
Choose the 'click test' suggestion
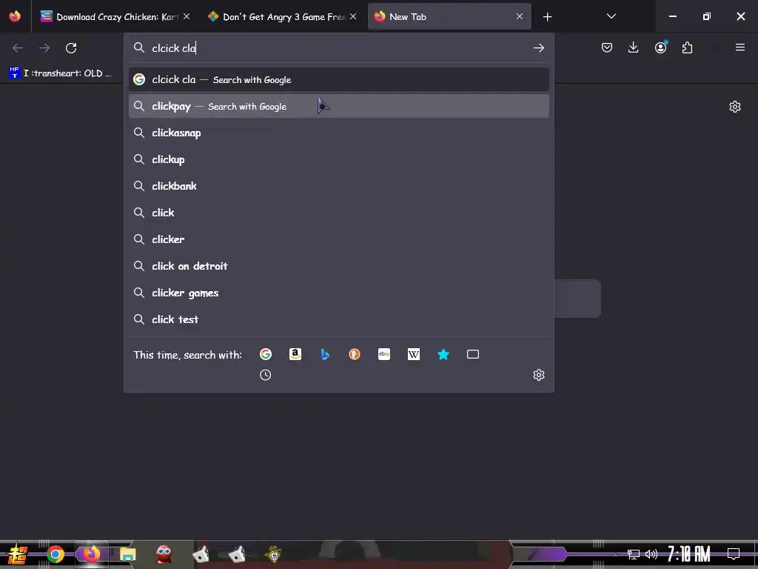(x=338, y=319)
